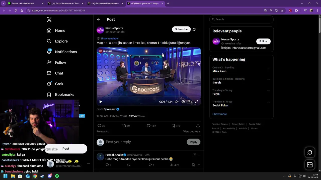Bookmark the Futbol Analiz comment

193,165
